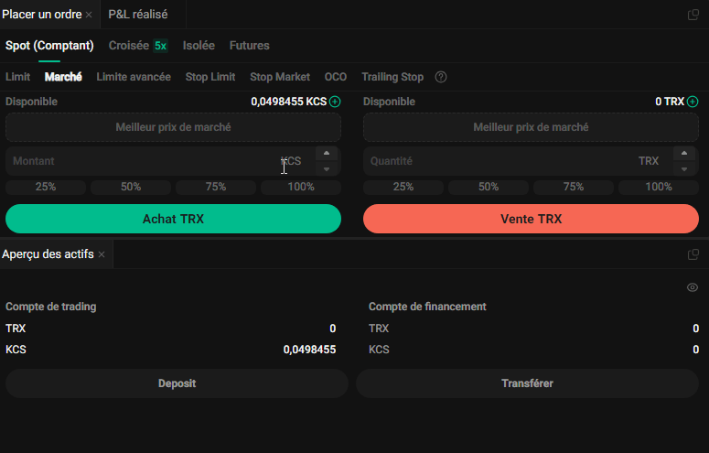Increase the Montant KCS value
This screenshot has height=453, width=709.
[327, 154]
